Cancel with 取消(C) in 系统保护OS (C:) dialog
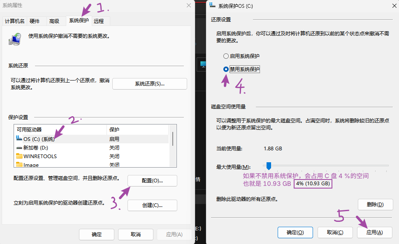 pos(335,232)
